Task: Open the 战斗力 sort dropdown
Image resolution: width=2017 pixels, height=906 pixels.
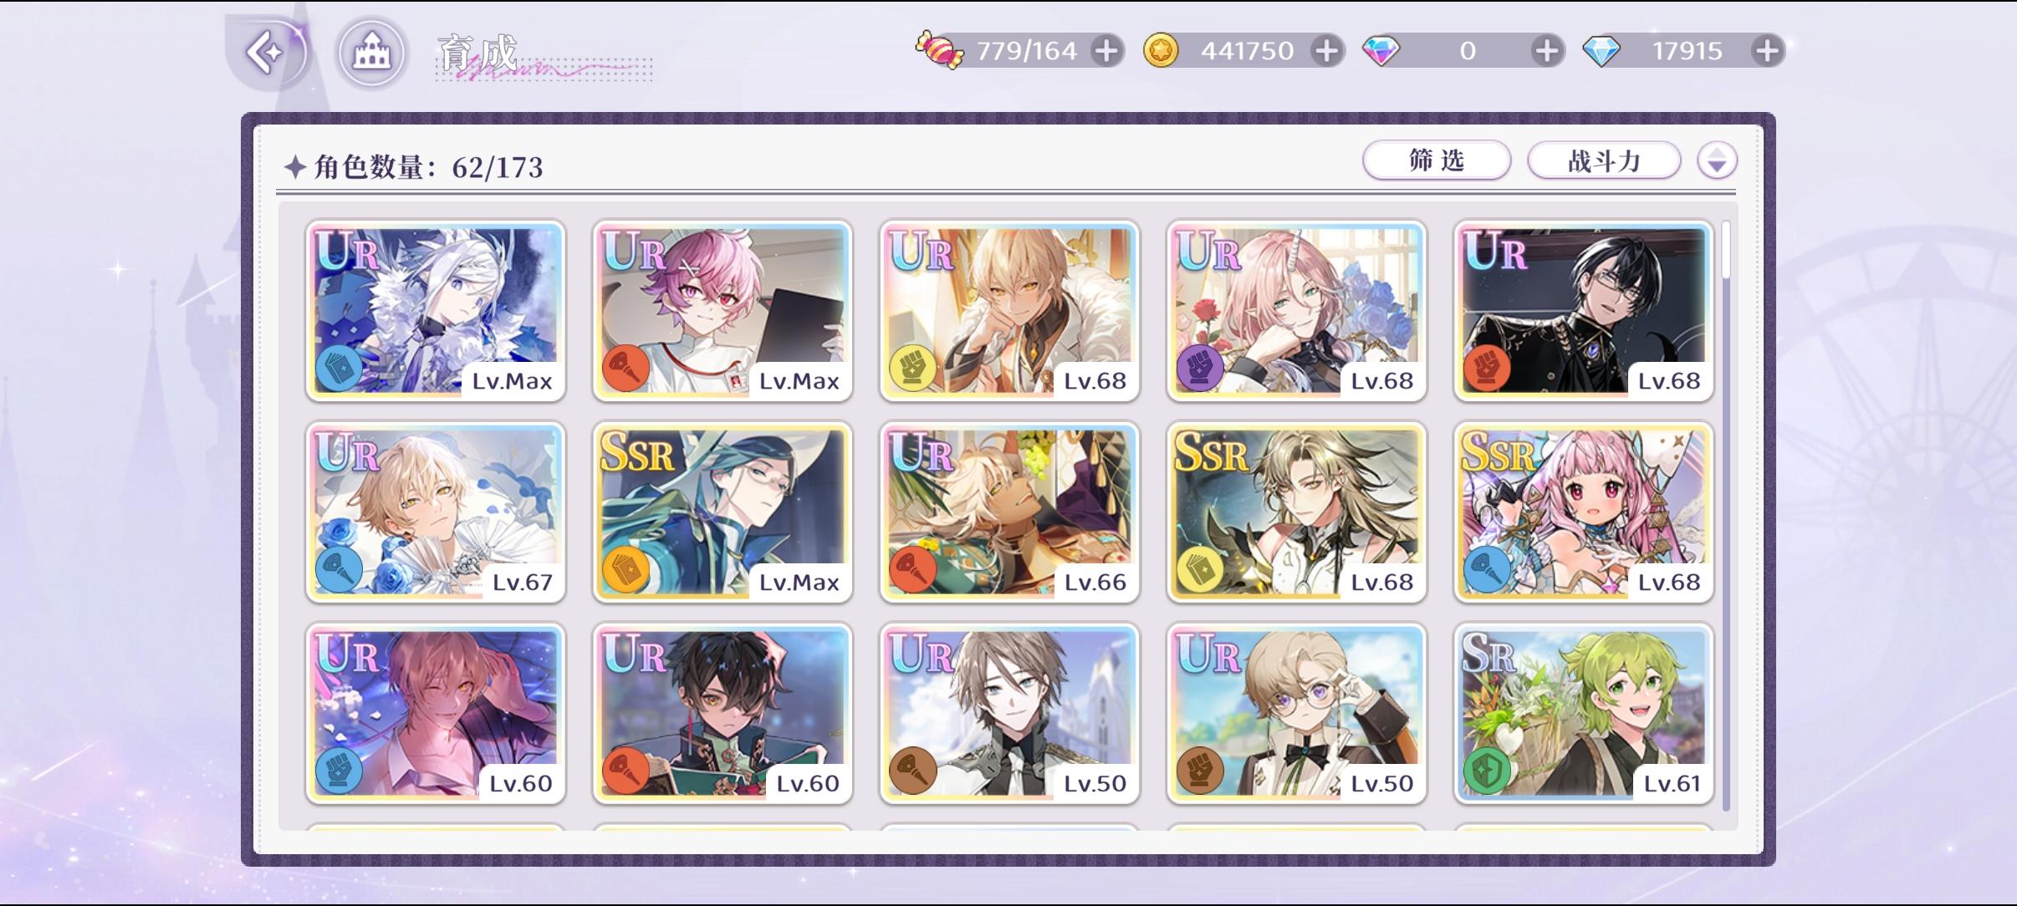Action: pos(1604,160)
